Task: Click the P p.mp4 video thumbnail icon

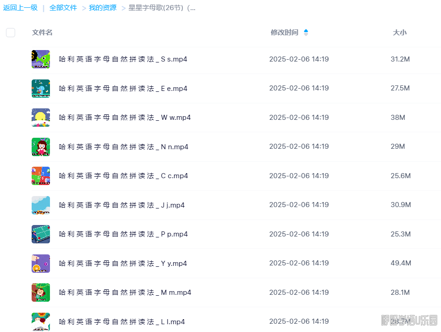Action: click(41, 234)
